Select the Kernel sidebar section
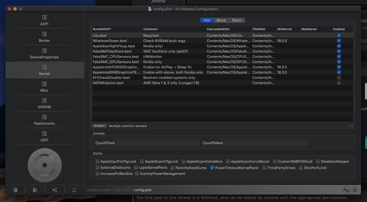367x202 pixels. (44, 70)
